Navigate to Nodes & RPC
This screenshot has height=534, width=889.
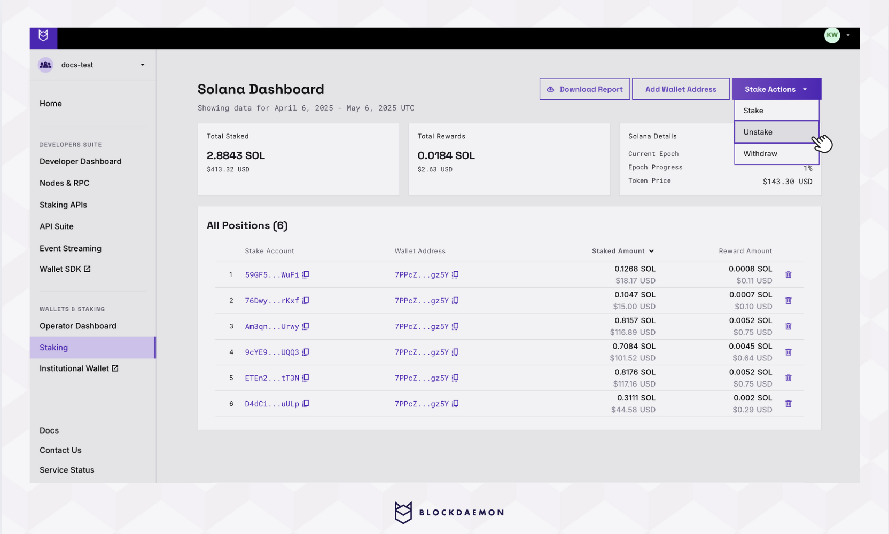pos(64,183)
